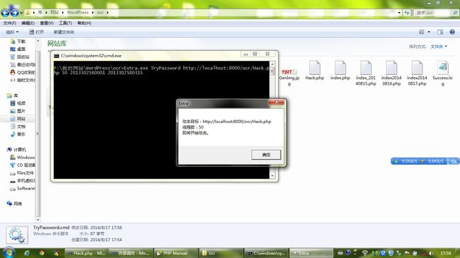Open the 排列方式 文件夹 dropdown

click(x=439, y=47)
